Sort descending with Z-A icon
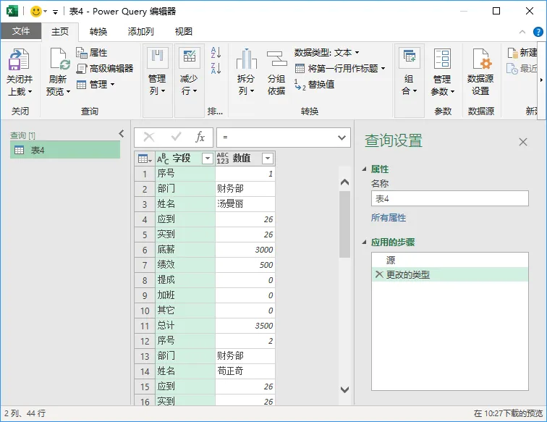Viewport: 547px width, 422px height. coord(216,68)
